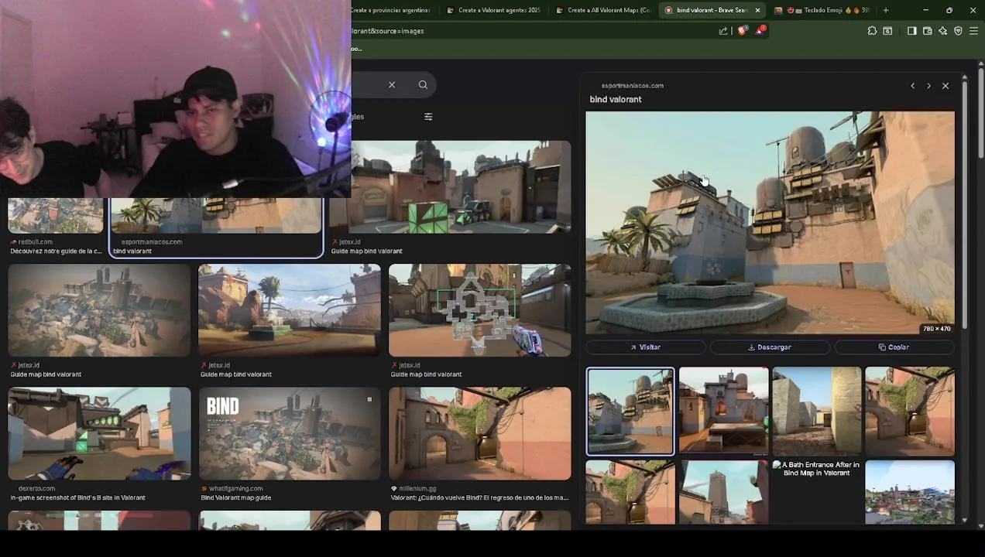Switch to 'Create a All Valorant Maps' tab
This screenshot has height=557, width=985.
click(604, 10)
